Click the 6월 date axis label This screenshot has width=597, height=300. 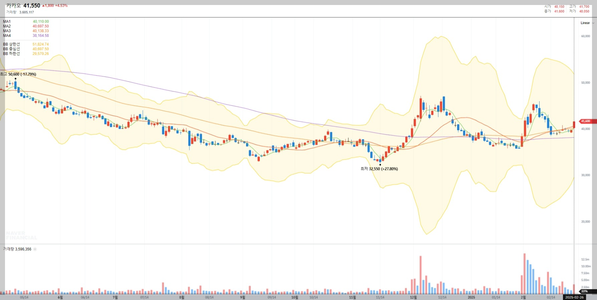(60, 297)
